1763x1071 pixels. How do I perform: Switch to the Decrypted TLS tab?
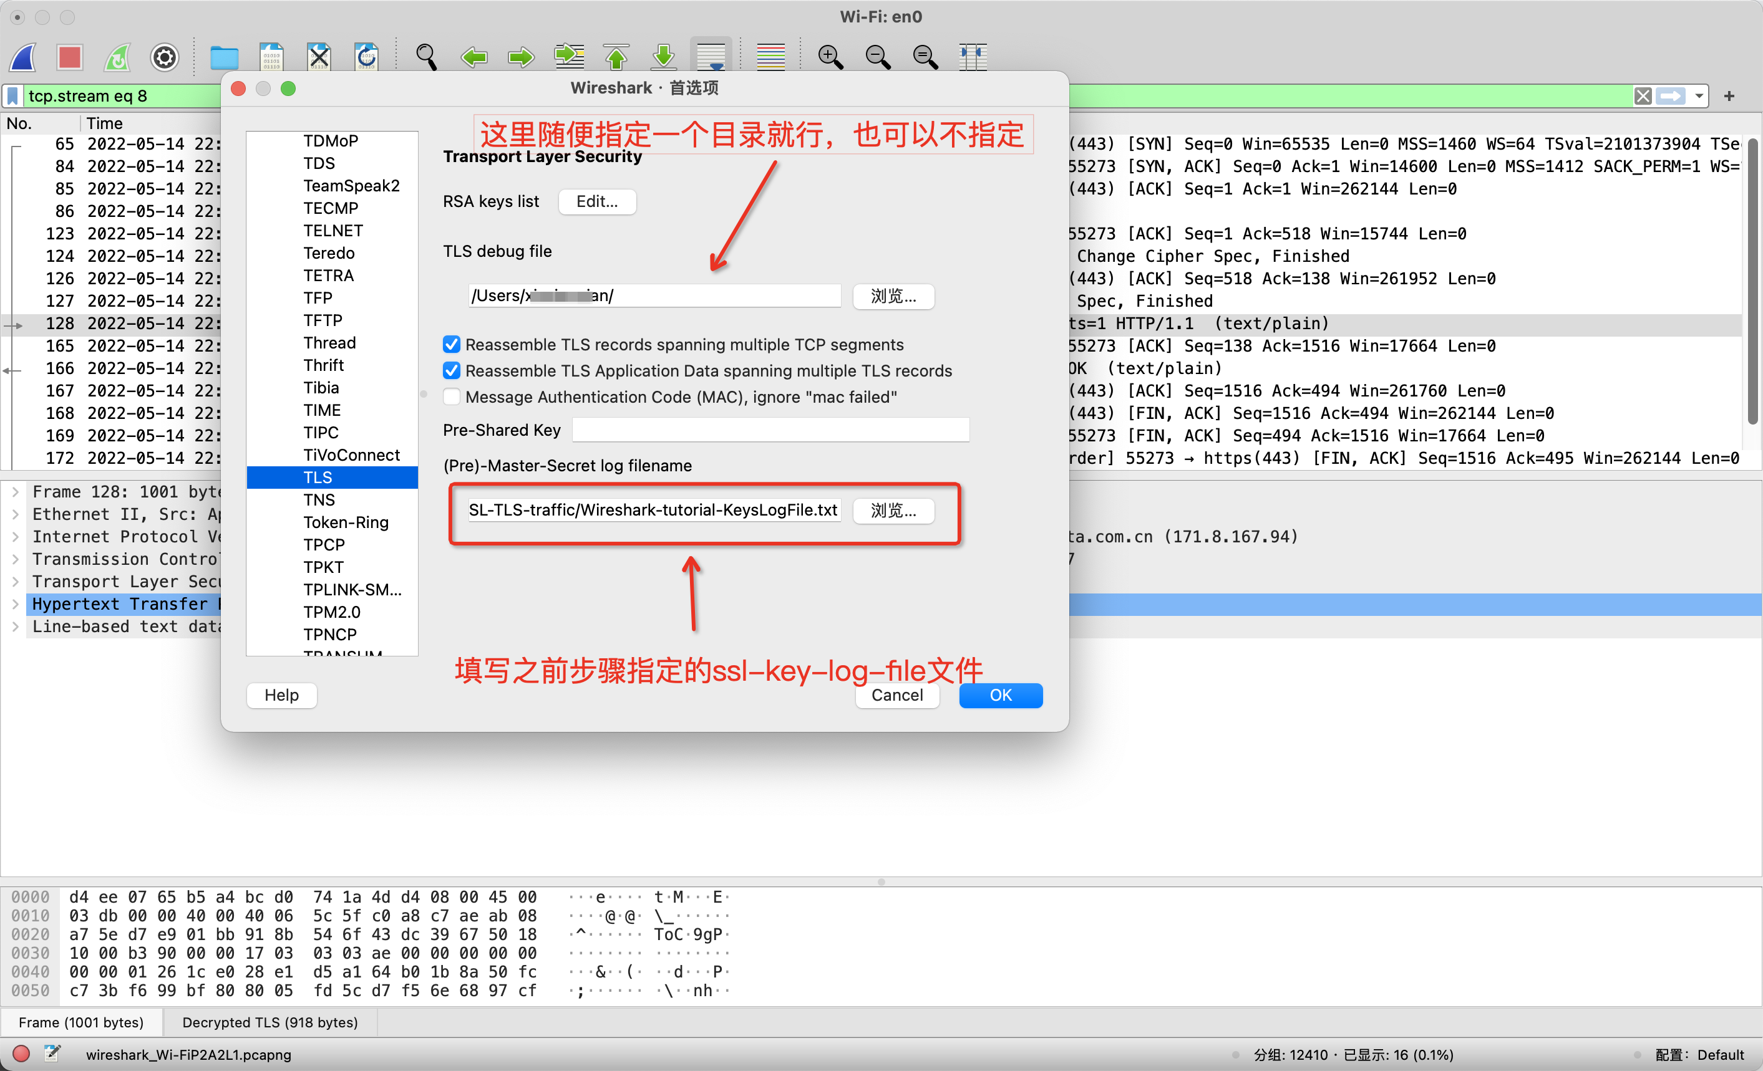[x=270, y=1022]
